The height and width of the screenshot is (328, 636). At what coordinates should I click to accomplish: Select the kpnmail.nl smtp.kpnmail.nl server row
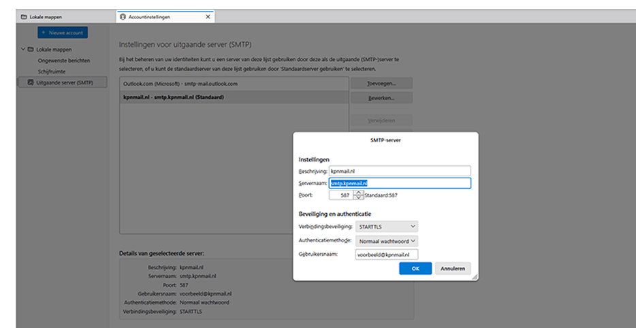pyautogui.click(x=234, y=97)
